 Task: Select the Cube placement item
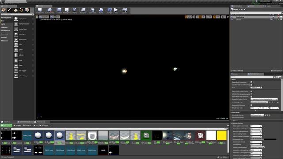[23, 45]
